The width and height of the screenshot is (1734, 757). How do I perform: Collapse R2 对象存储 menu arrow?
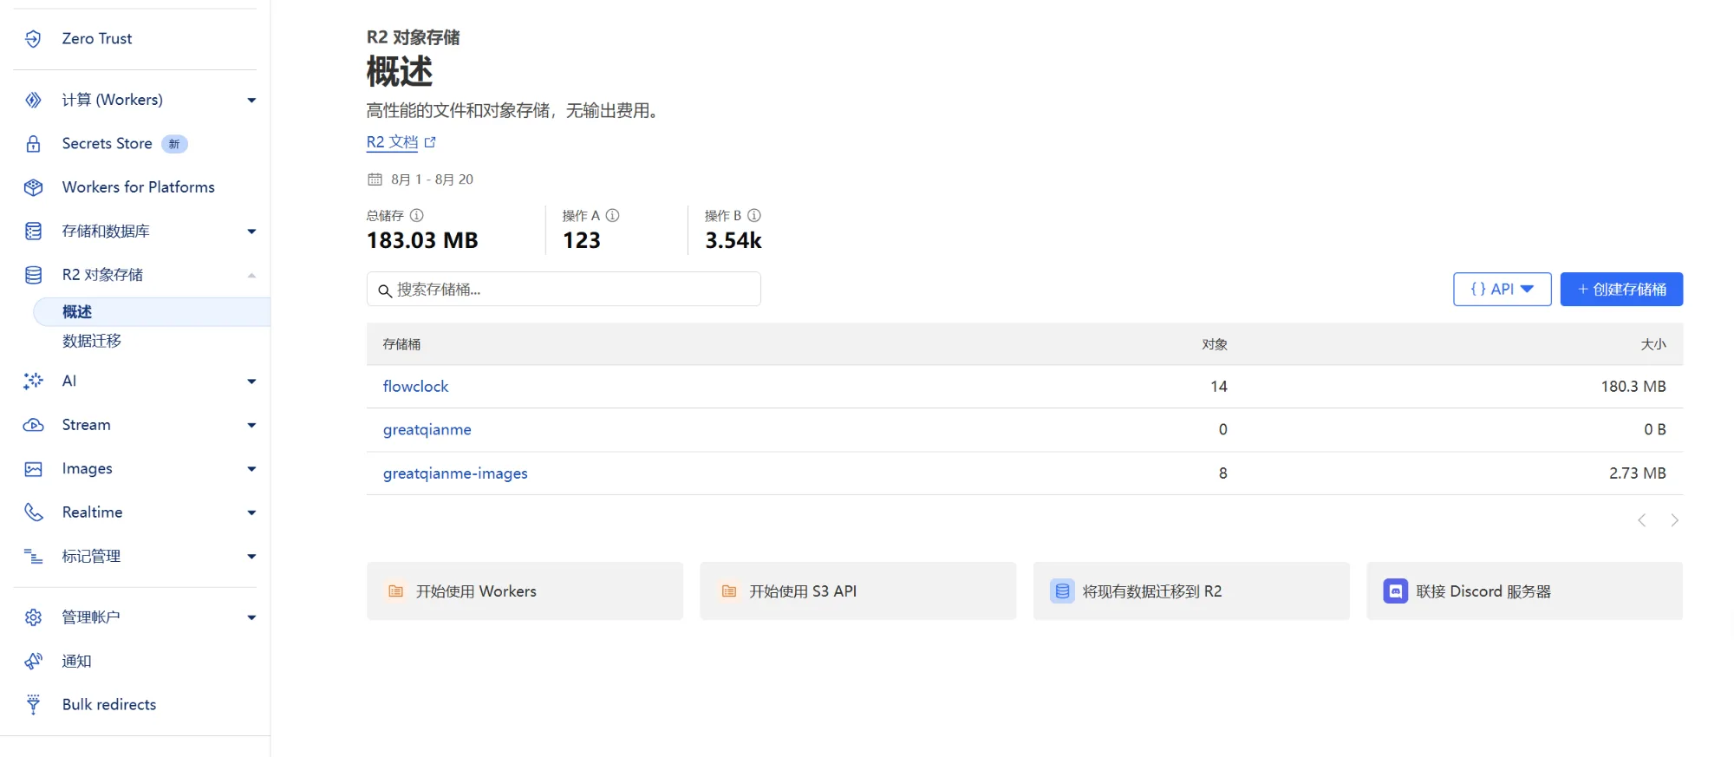click(251, 276)
